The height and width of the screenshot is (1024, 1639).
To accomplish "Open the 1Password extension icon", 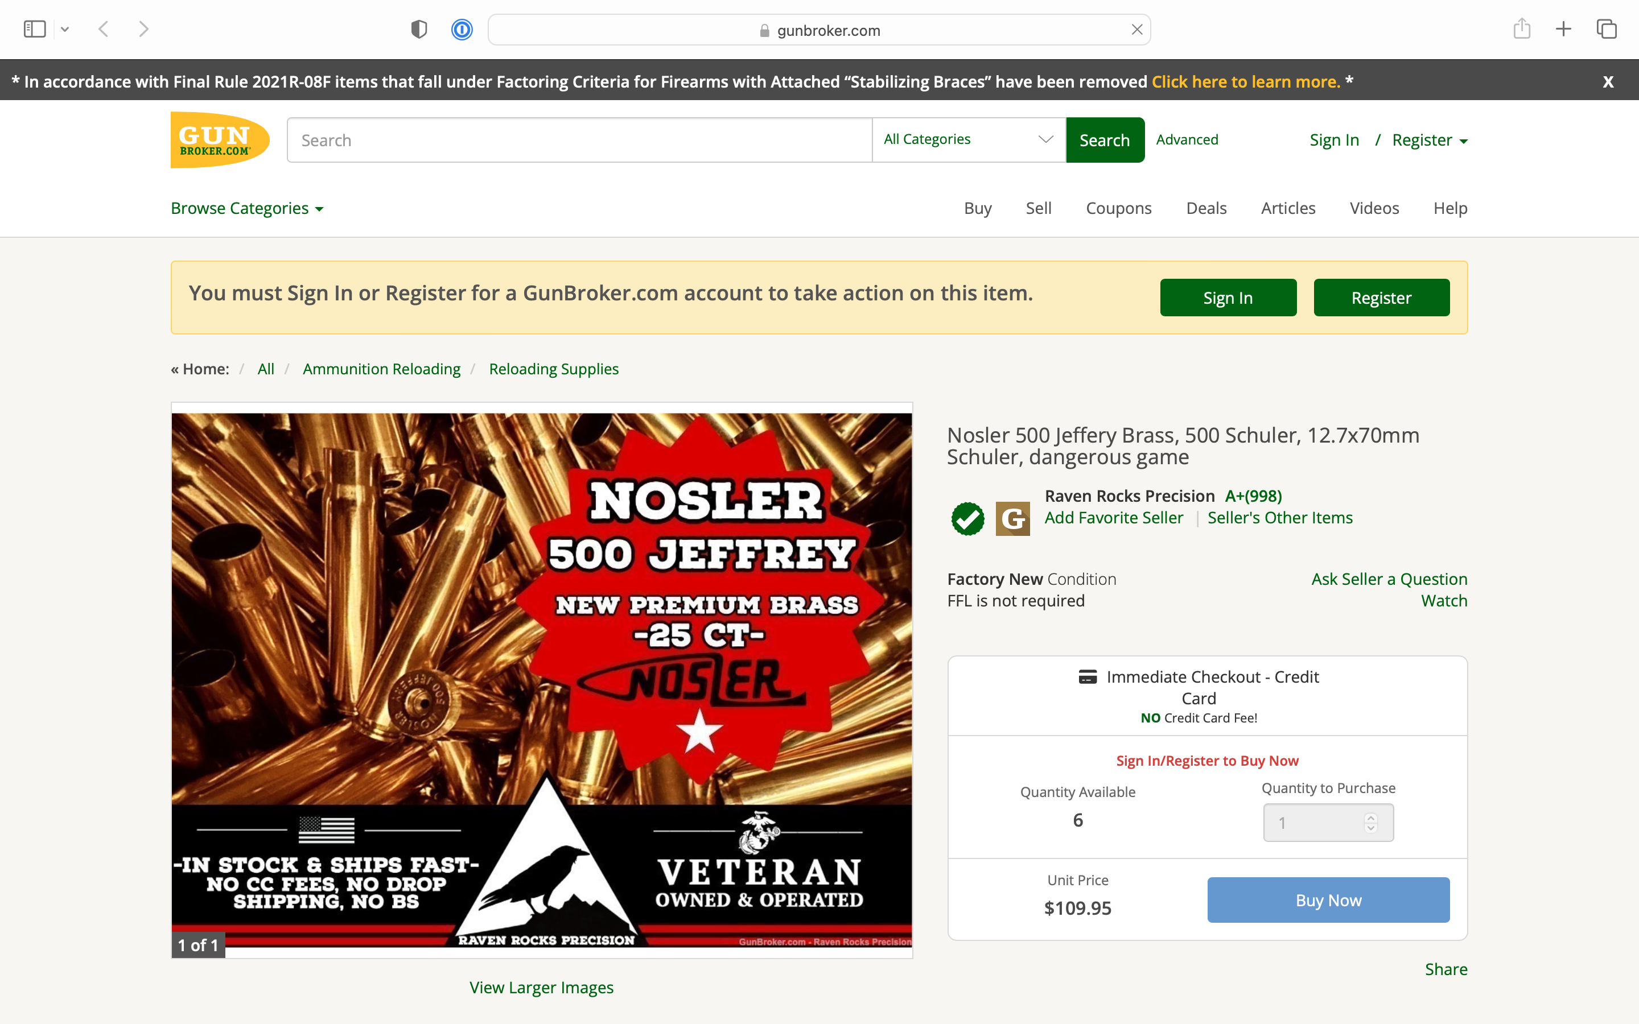I will pyautogui.click(x=462, y=30).
